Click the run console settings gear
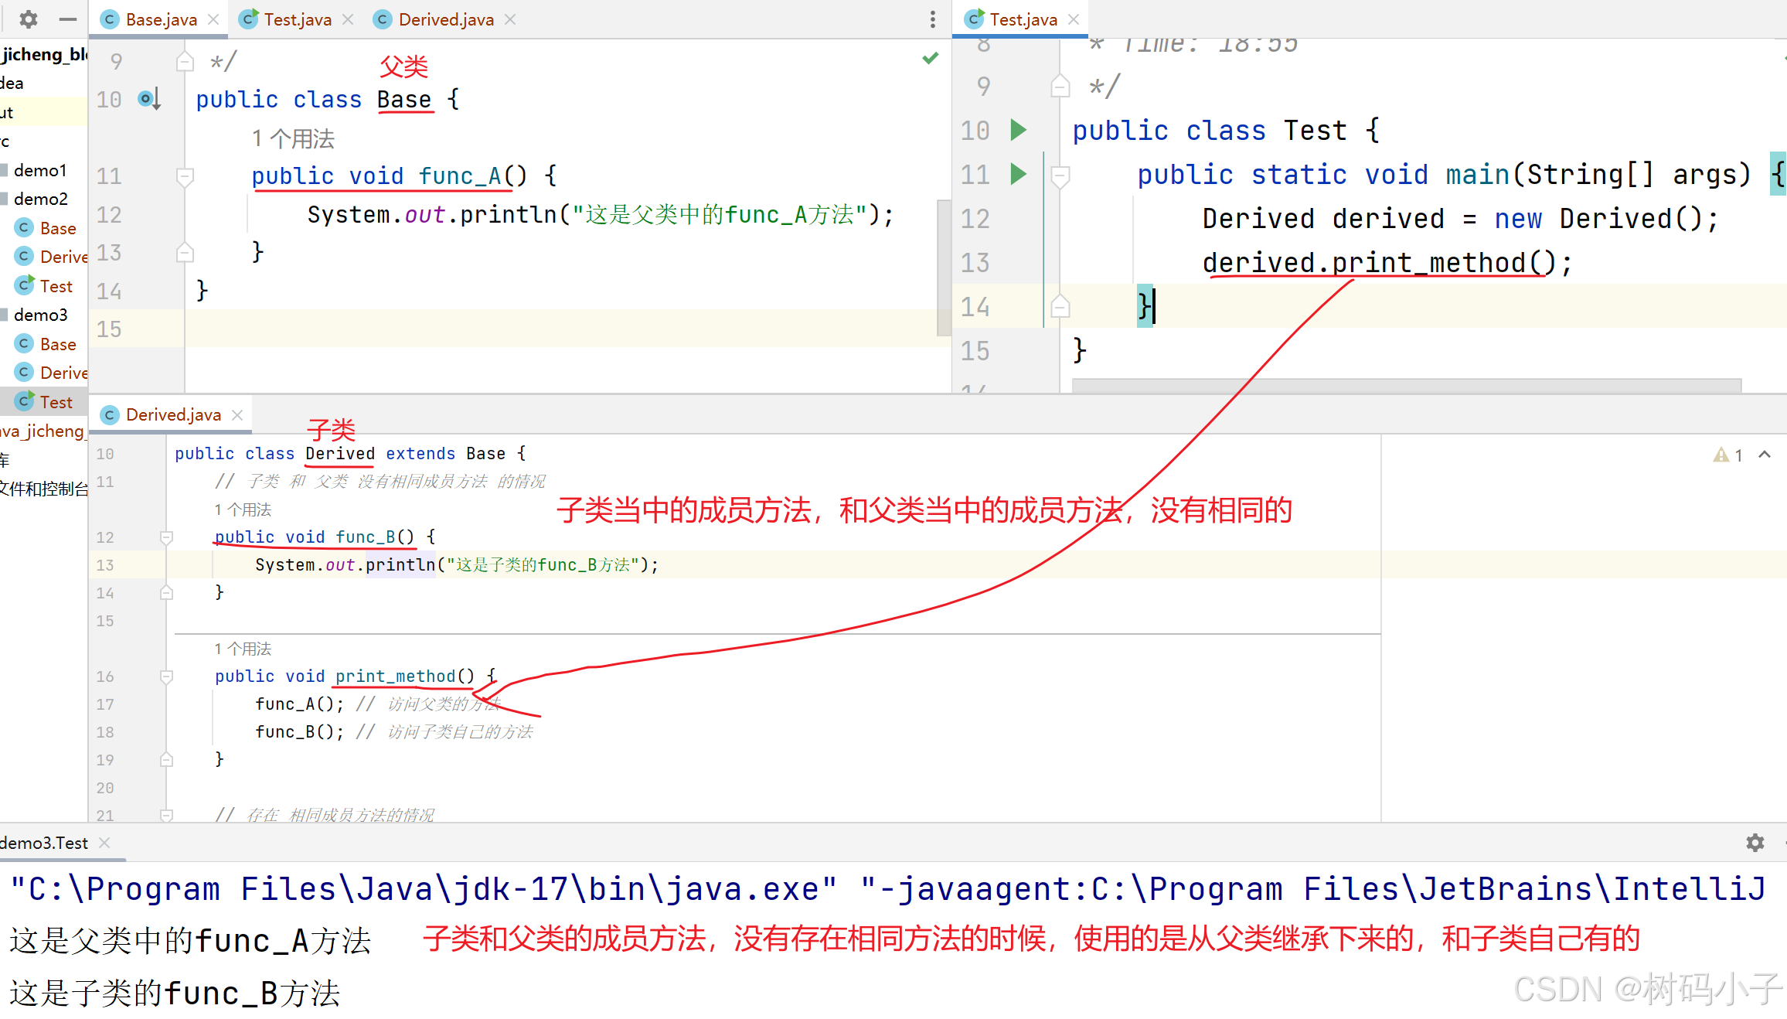1787x1019 pixels. click(x=1755, y=843)
